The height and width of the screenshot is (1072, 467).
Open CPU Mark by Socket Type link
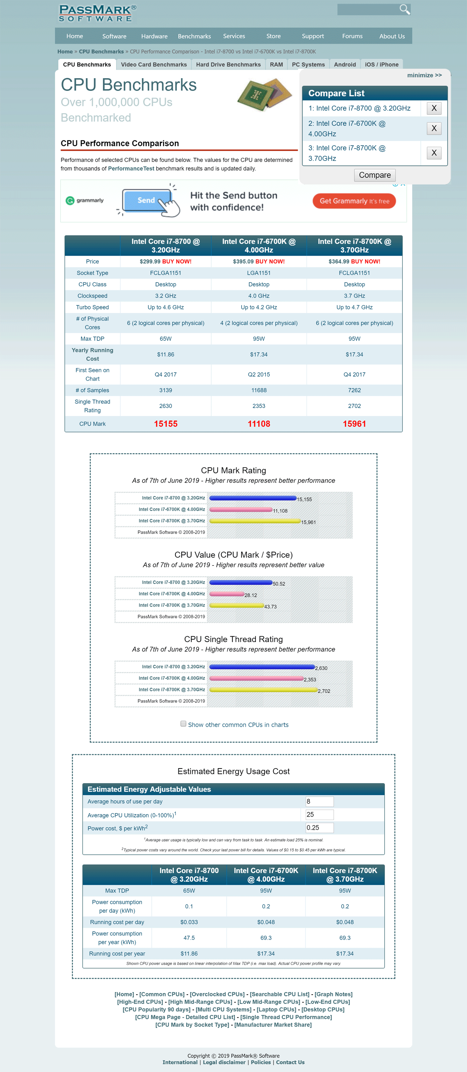pyautogui.click(x=192, y=1025)
